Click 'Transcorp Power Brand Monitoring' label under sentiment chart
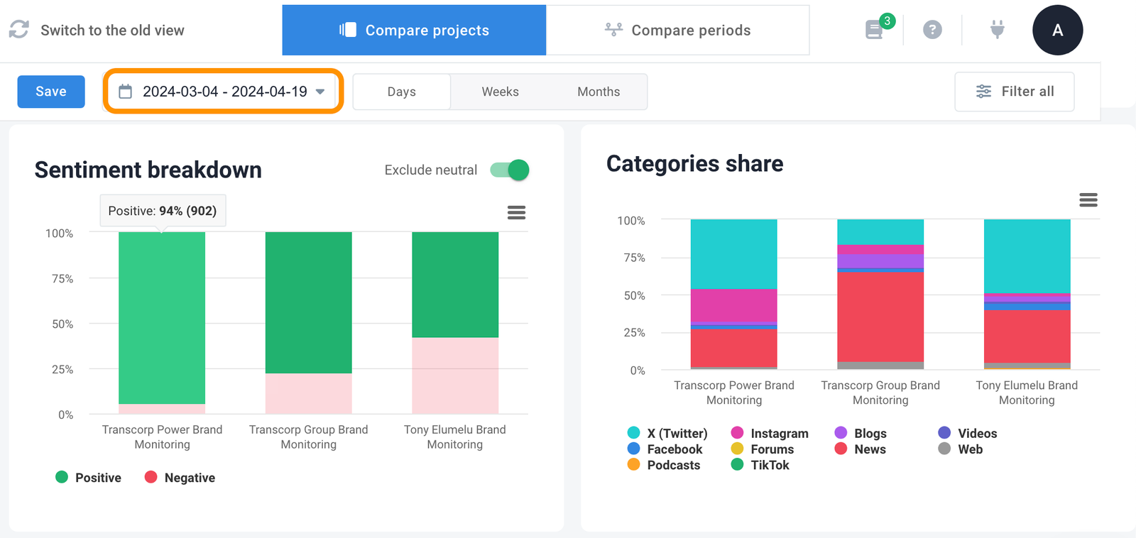This screenshot has height=538, width=1136. [x=162, y=437]
